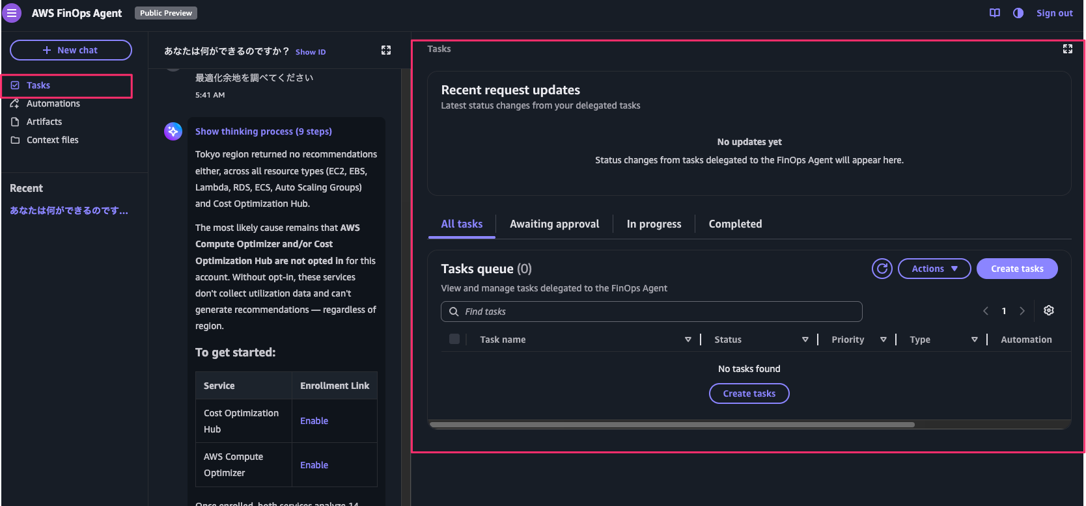The width and height of the screenshot is (1086, 506).
Task: Switch to In progress tab
Action: (654, 224)
